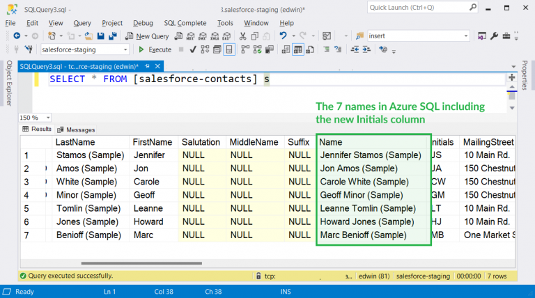Click the Undo arrow icon
Image resolution: width=535 pixels, height=298 pixels.
click(x=284, y=36)
